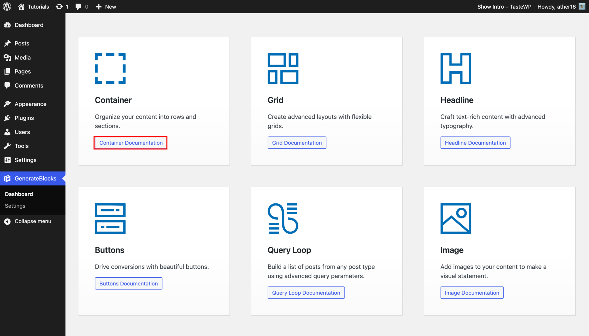The width and height of the screenshot is (589, 336).
Task: Click the user avatar next to Howdy
Action: pyautogui.click(x=582, y=6)
